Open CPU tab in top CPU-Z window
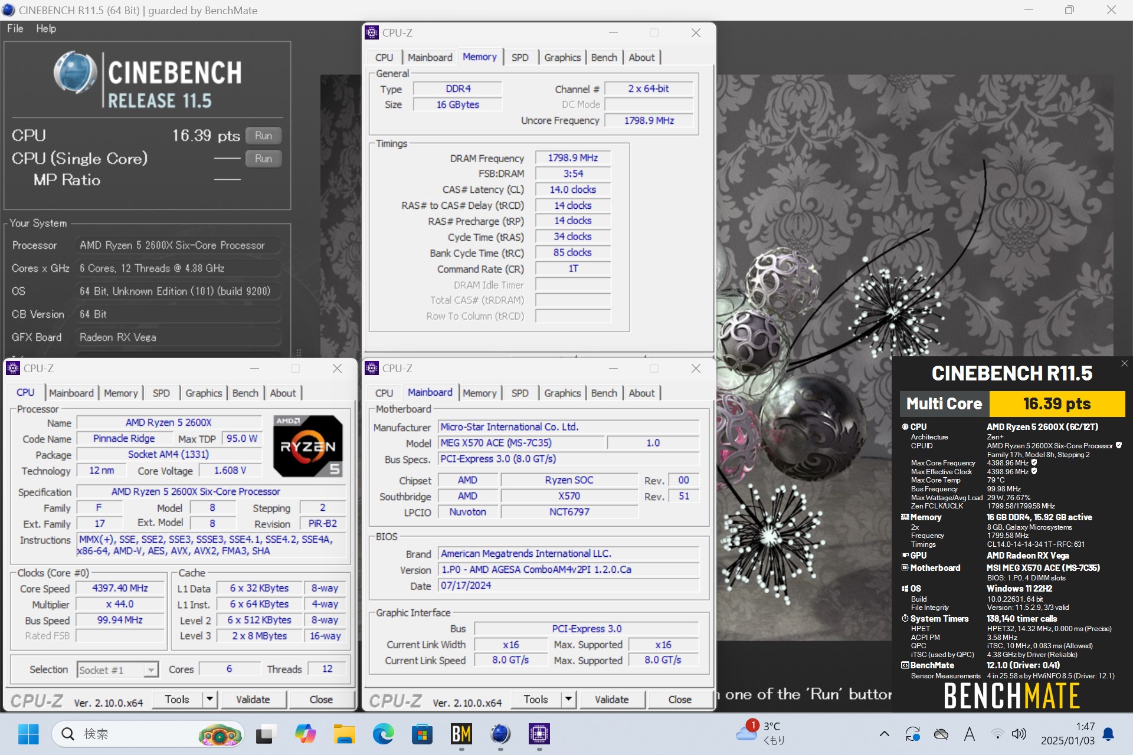 [x=384, y=57]
